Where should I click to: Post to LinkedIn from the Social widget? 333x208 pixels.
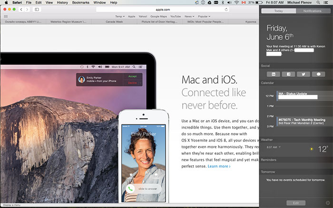274,74
